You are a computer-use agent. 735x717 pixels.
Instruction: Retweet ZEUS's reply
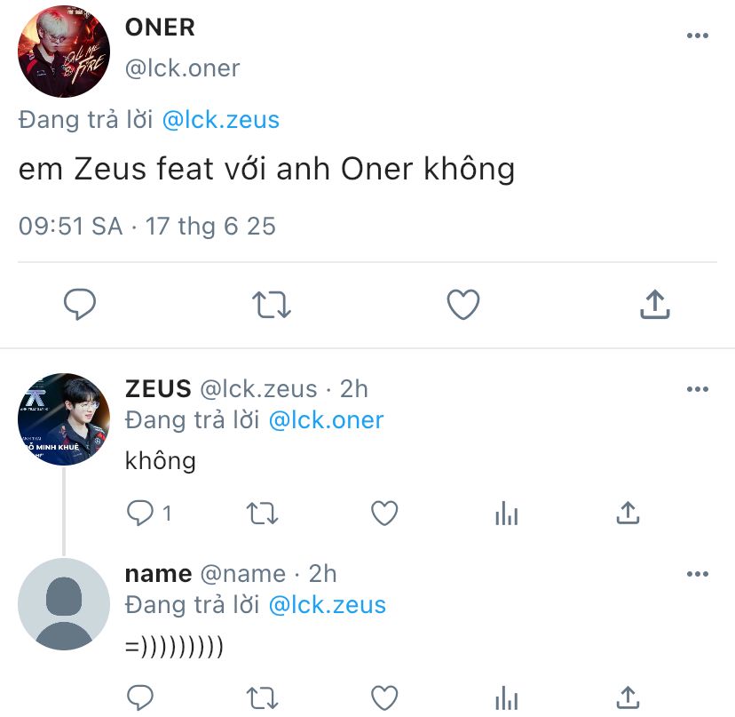pos(262,513)
